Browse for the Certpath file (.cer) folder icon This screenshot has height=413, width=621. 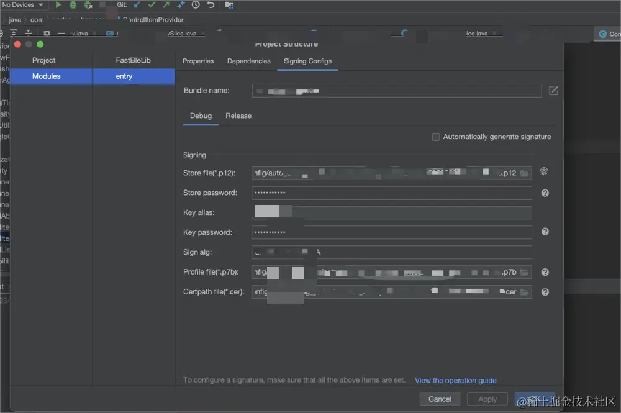point(525,292)
